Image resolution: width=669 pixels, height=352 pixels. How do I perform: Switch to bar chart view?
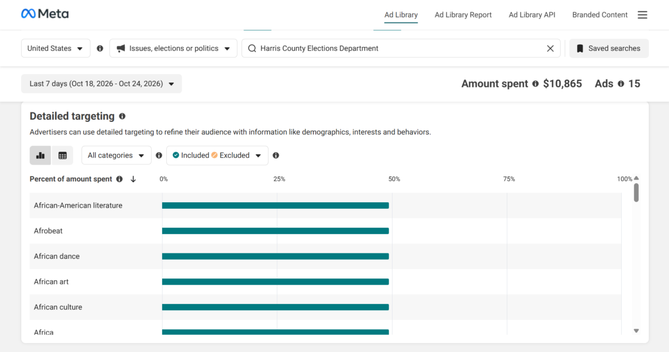coord(40,155)
